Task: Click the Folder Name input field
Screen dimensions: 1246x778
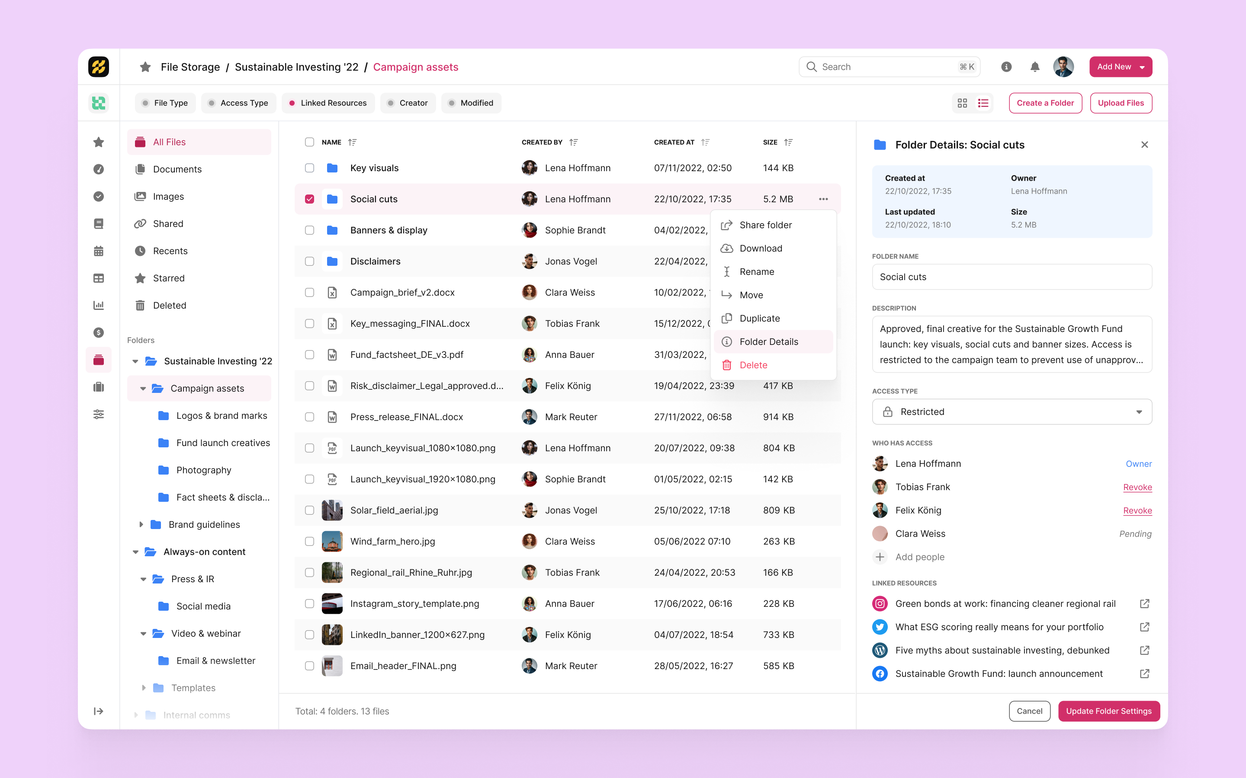Action: pos(1012,277)
